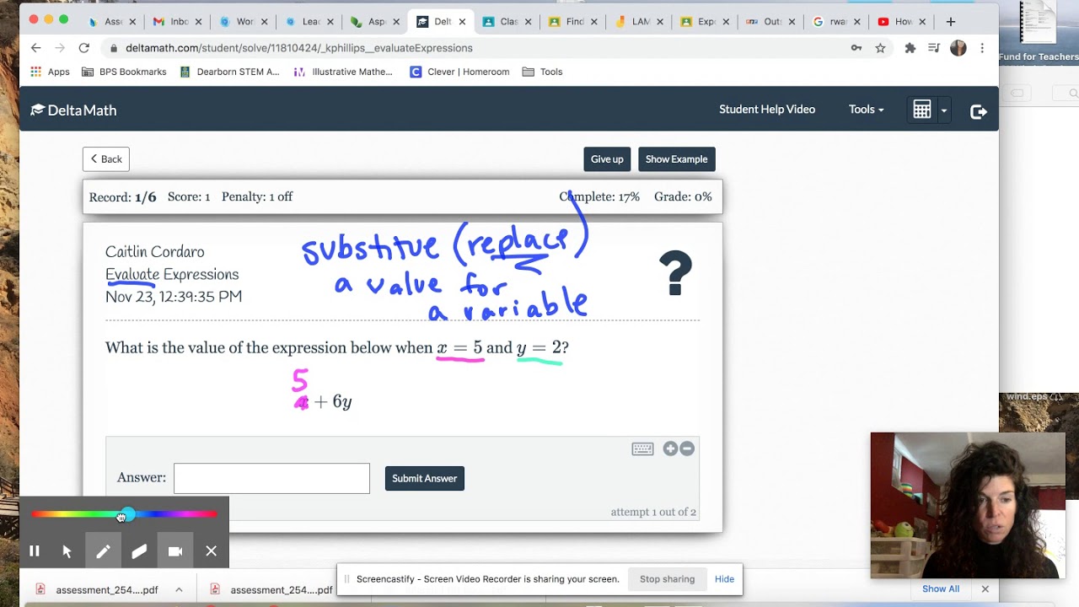Go to DeltaMath home logo
The height and width of the screenshot is (607, 1079).
click(x=73, y=110)
